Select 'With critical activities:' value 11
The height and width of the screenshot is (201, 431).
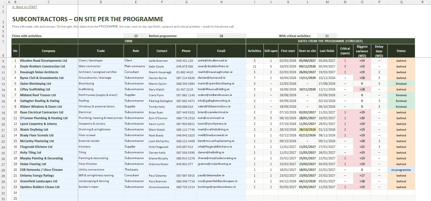point(327,36)
